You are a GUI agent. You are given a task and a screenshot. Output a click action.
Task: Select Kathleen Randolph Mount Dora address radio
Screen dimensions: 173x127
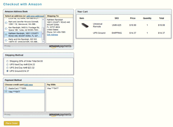pyautogui.click(x=6, y=35)
